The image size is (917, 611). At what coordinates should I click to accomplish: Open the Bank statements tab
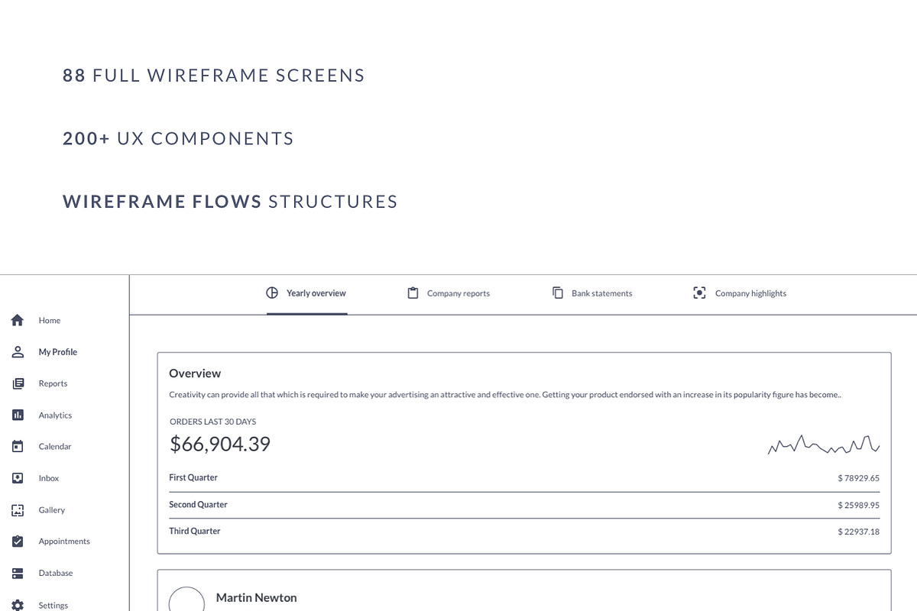coord(601,293)
